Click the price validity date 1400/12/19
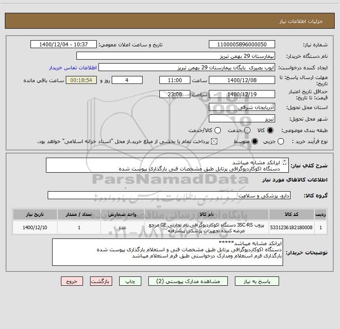The height and width of the screenshot is (329, 340). (242, 95)
